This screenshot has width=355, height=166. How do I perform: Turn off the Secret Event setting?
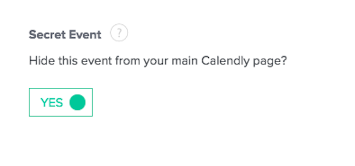(61, 102)
